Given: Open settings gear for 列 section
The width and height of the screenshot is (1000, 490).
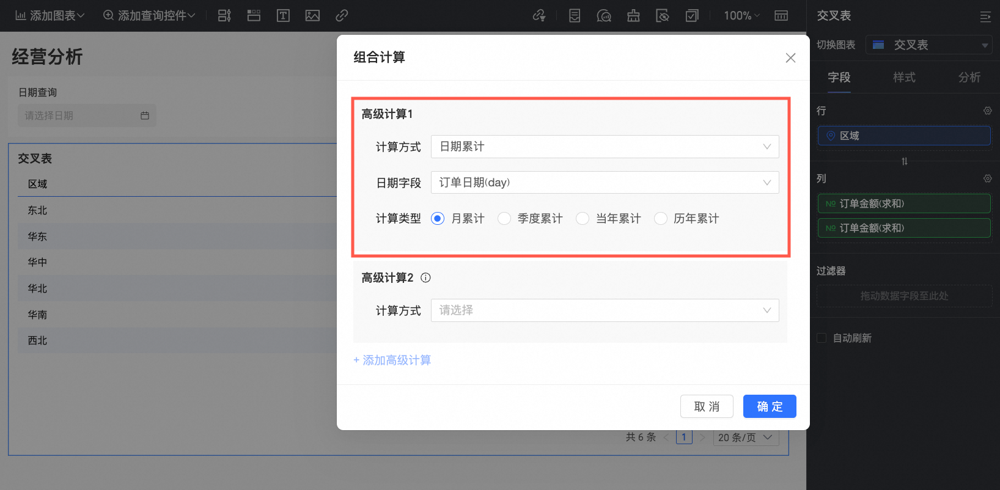Looking at the screenshot, I should pos(987,178).
